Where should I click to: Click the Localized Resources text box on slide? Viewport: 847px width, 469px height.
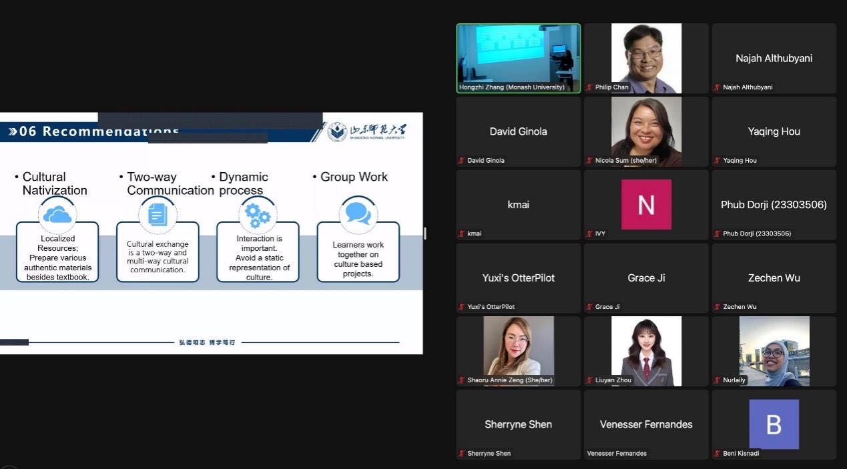(x=57, y=258)
